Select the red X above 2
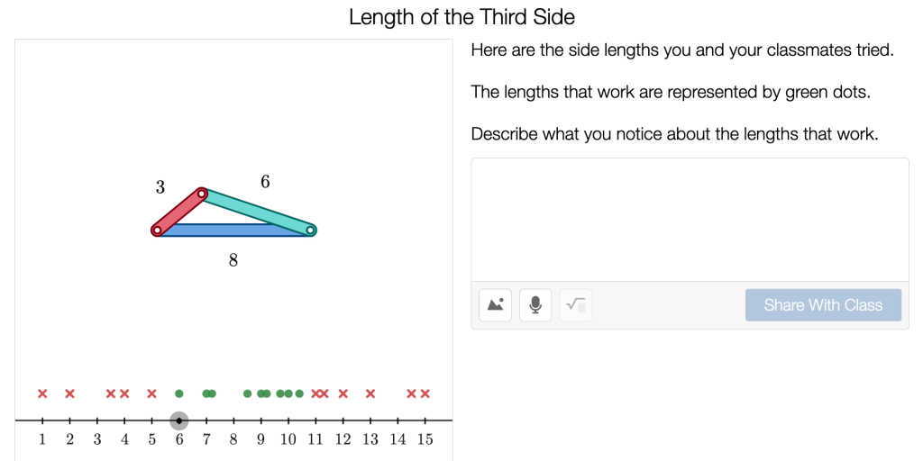Screen dimensions: 923x461 point(70,393)
